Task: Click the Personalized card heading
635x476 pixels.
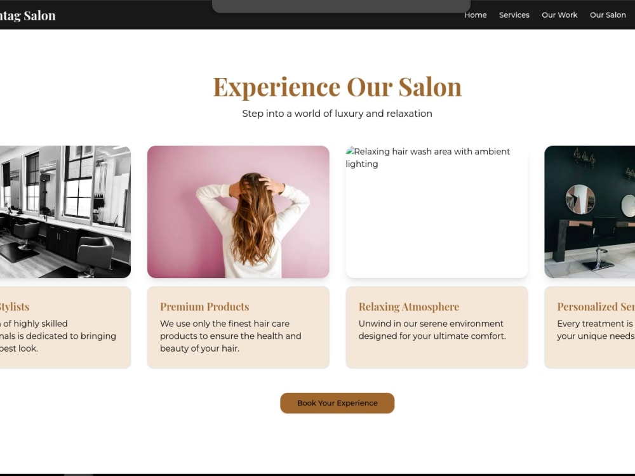Action: pos(596,307)
